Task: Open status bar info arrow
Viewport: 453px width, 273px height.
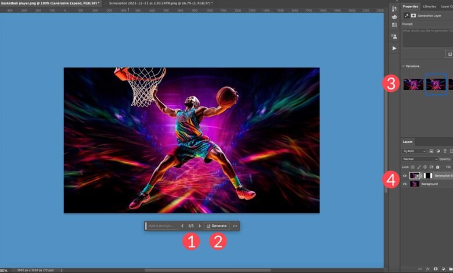Action: pyautogui.click(x=61, y=271)
